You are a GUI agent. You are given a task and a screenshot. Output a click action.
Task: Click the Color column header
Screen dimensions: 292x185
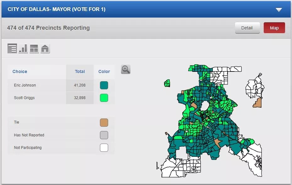104,71
